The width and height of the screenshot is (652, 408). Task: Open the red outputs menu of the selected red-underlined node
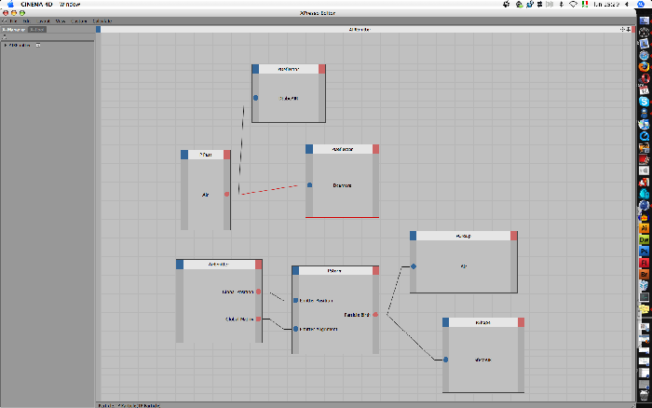coord(376,149)
